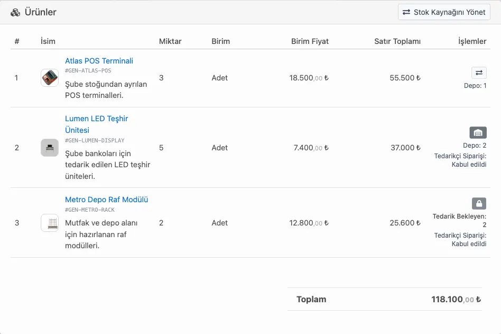Viewport: 501px width, 334px height.
Task: Click the Toplam label
Action: click(311, 300)
